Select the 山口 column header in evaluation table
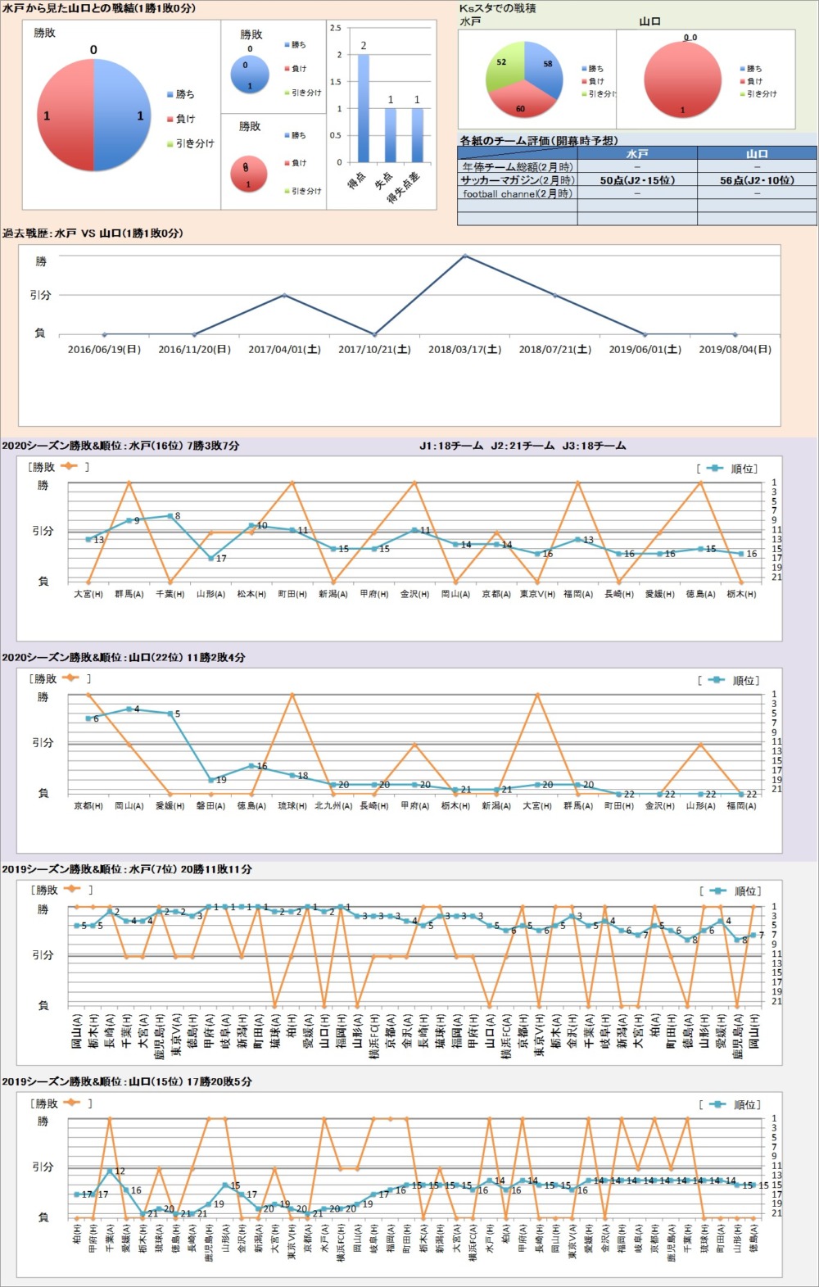819x1287 pixels. (x=757, y=153)
